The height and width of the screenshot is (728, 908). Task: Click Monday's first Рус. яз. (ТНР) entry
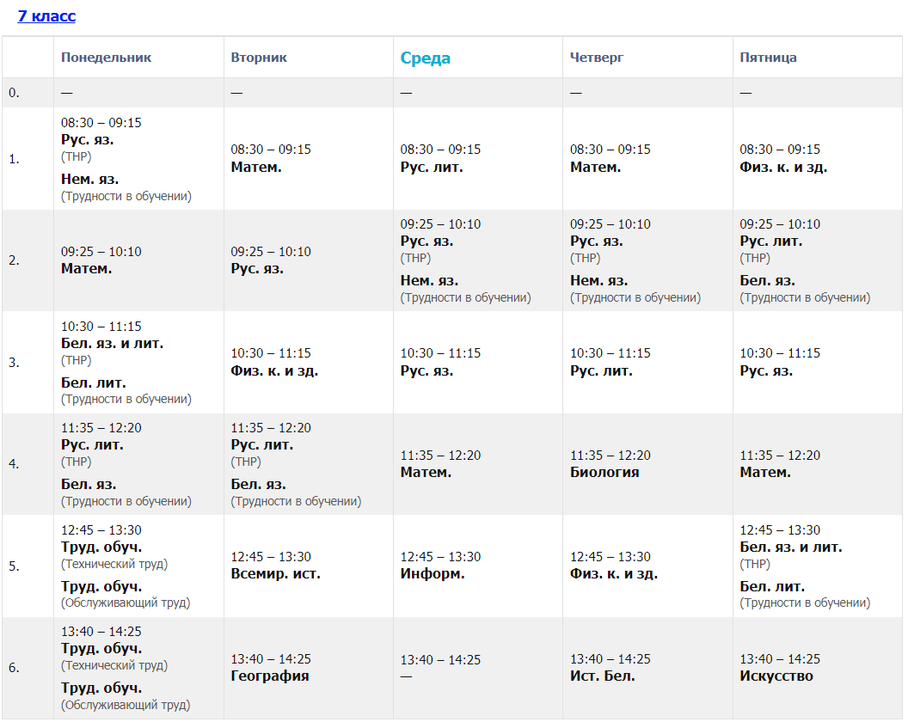pos(87,140)
